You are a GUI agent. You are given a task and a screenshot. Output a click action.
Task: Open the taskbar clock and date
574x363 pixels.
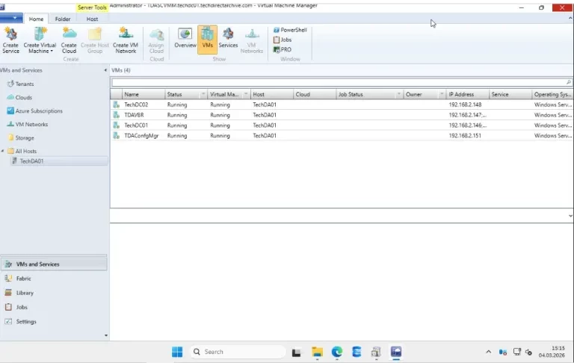[x=552, y=352]
